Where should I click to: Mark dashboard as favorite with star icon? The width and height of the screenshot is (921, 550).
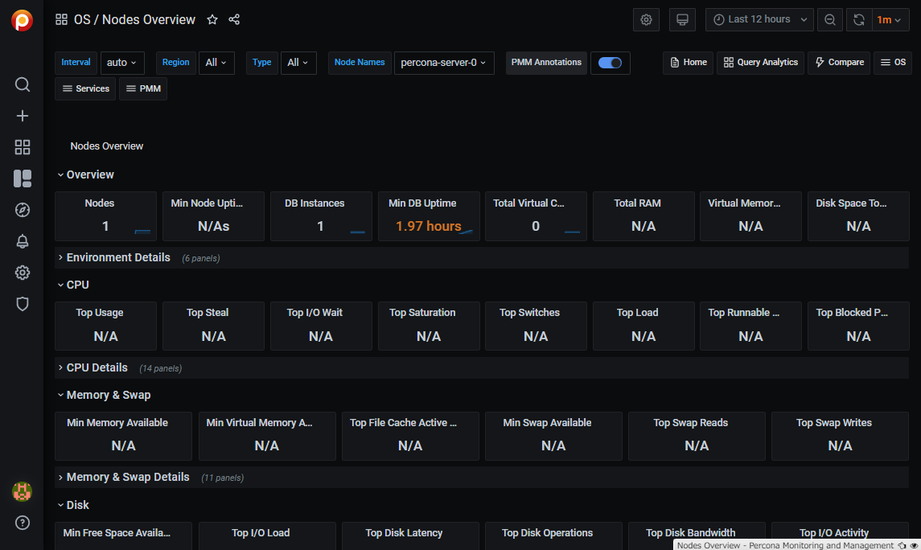click(212, 19)
